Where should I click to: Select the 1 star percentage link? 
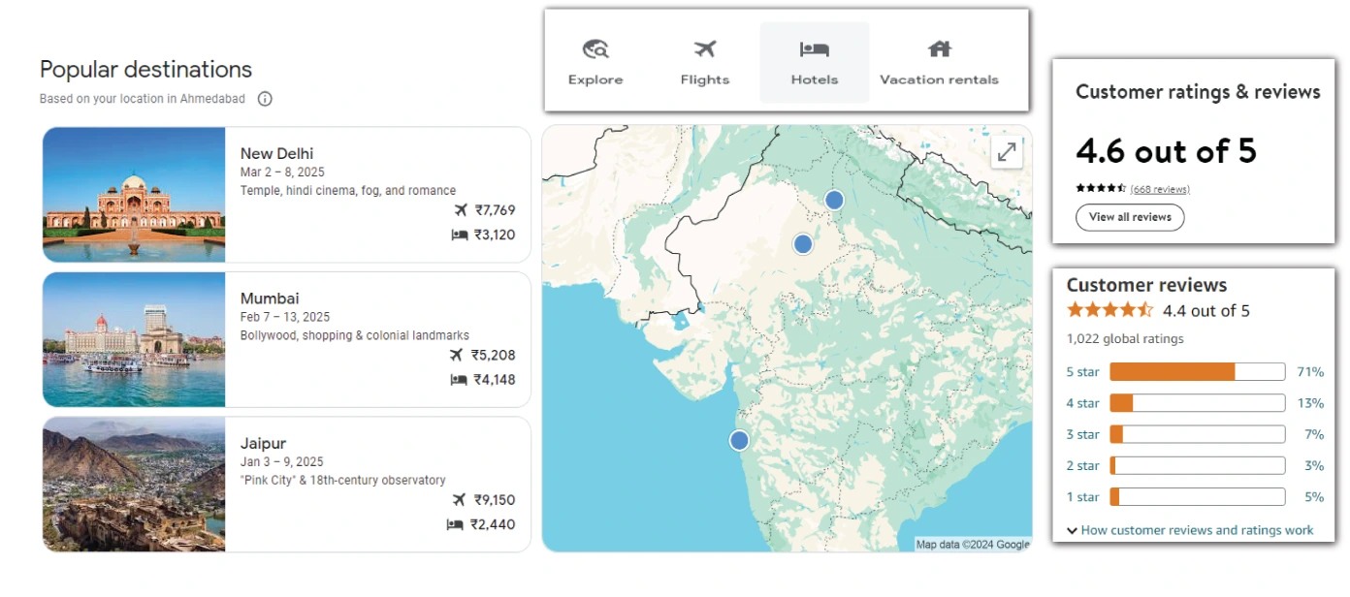[x=1313, y=497]
